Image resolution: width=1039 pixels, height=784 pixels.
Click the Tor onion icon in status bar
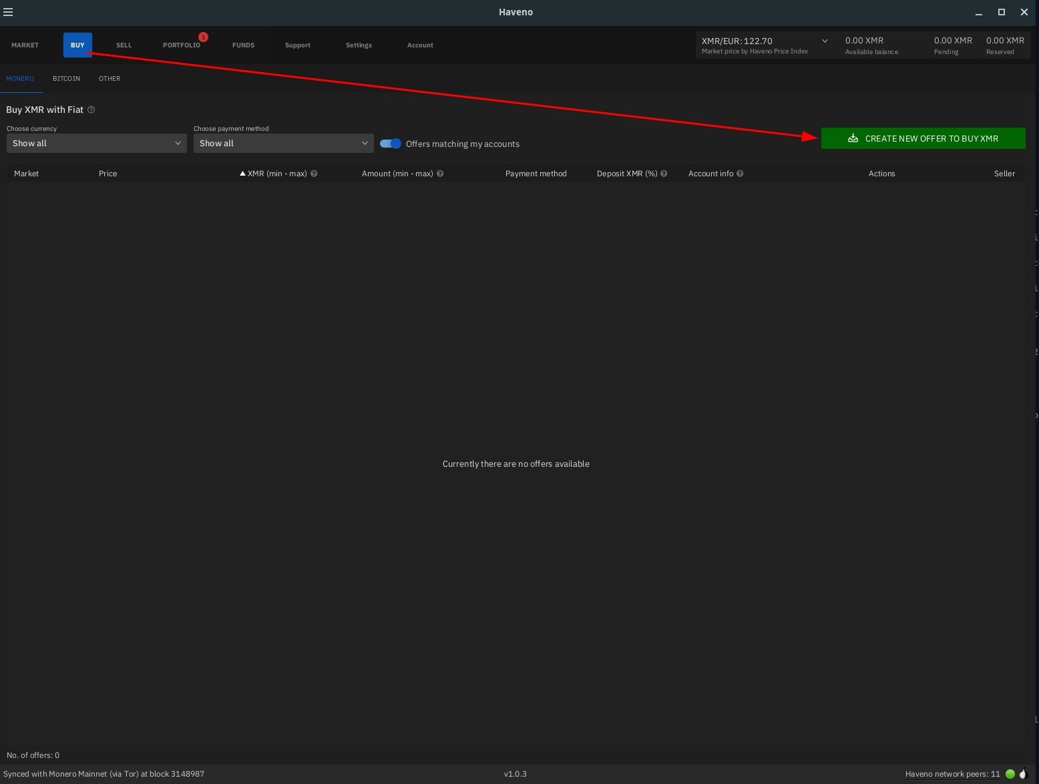pyautogui.click(x=1023, y=774)
